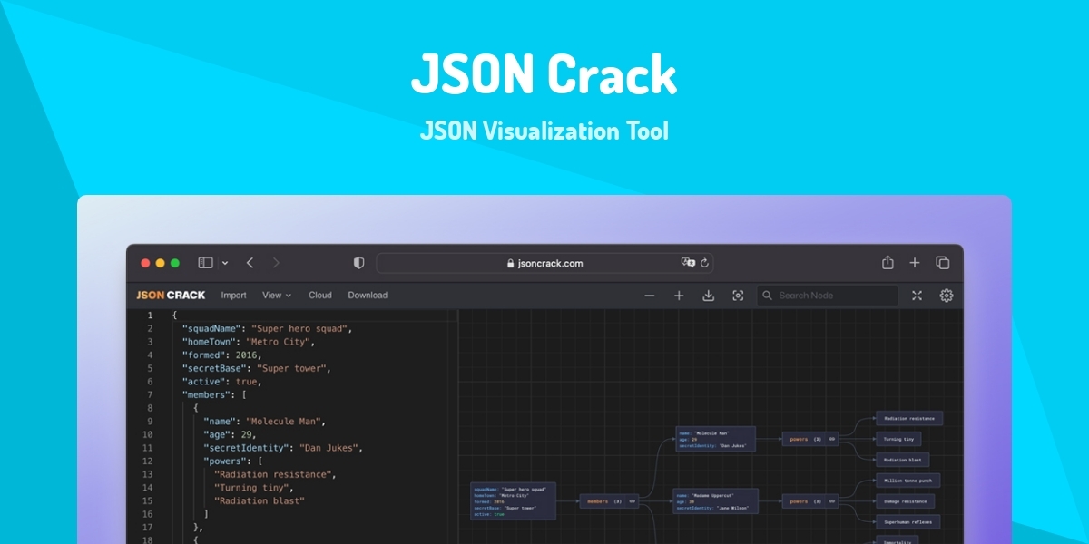Enter fullscreen with the expand arrows icon
The image size is (1089, 544).
tap(917, 296)
